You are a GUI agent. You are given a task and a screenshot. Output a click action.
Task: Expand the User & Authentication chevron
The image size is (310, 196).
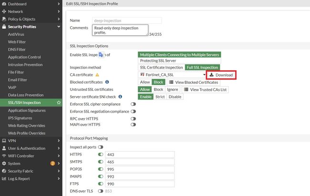[59, 148]
